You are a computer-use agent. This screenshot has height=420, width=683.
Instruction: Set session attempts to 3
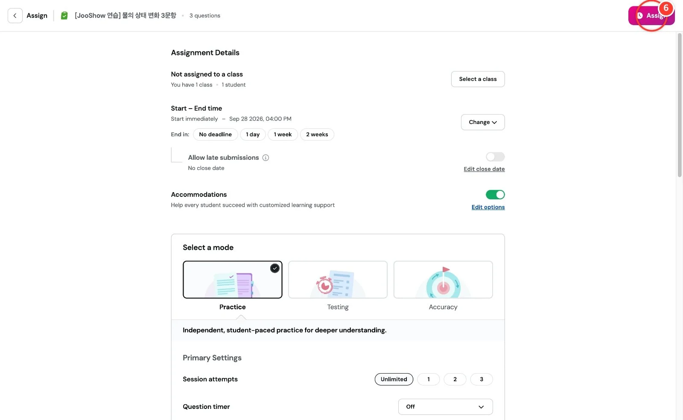pyautogui.click(x=481, y=379)
